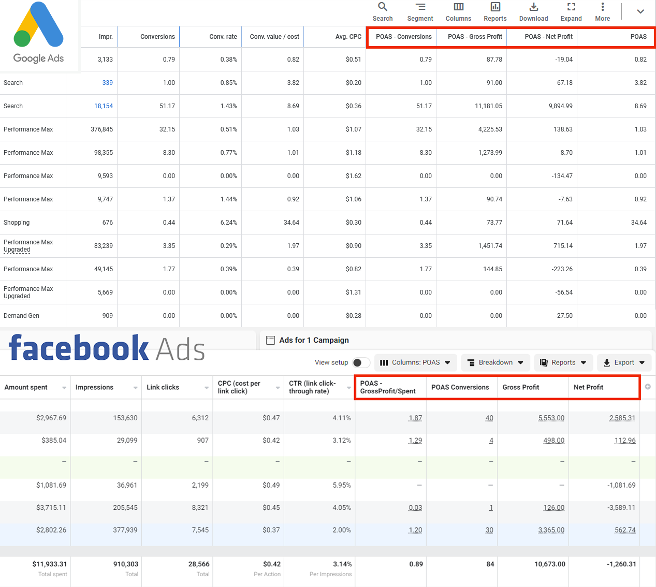Click the Demand Gen campaign type cell
Image resolution: width=656 pixels, height=587 pixels.
[21, 316]
